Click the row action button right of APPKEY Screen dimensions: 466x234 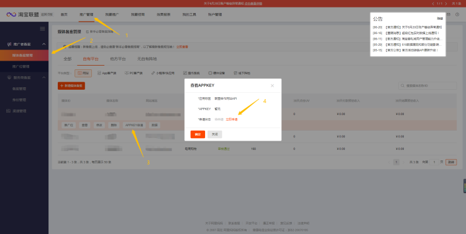[x=155, y=125]
